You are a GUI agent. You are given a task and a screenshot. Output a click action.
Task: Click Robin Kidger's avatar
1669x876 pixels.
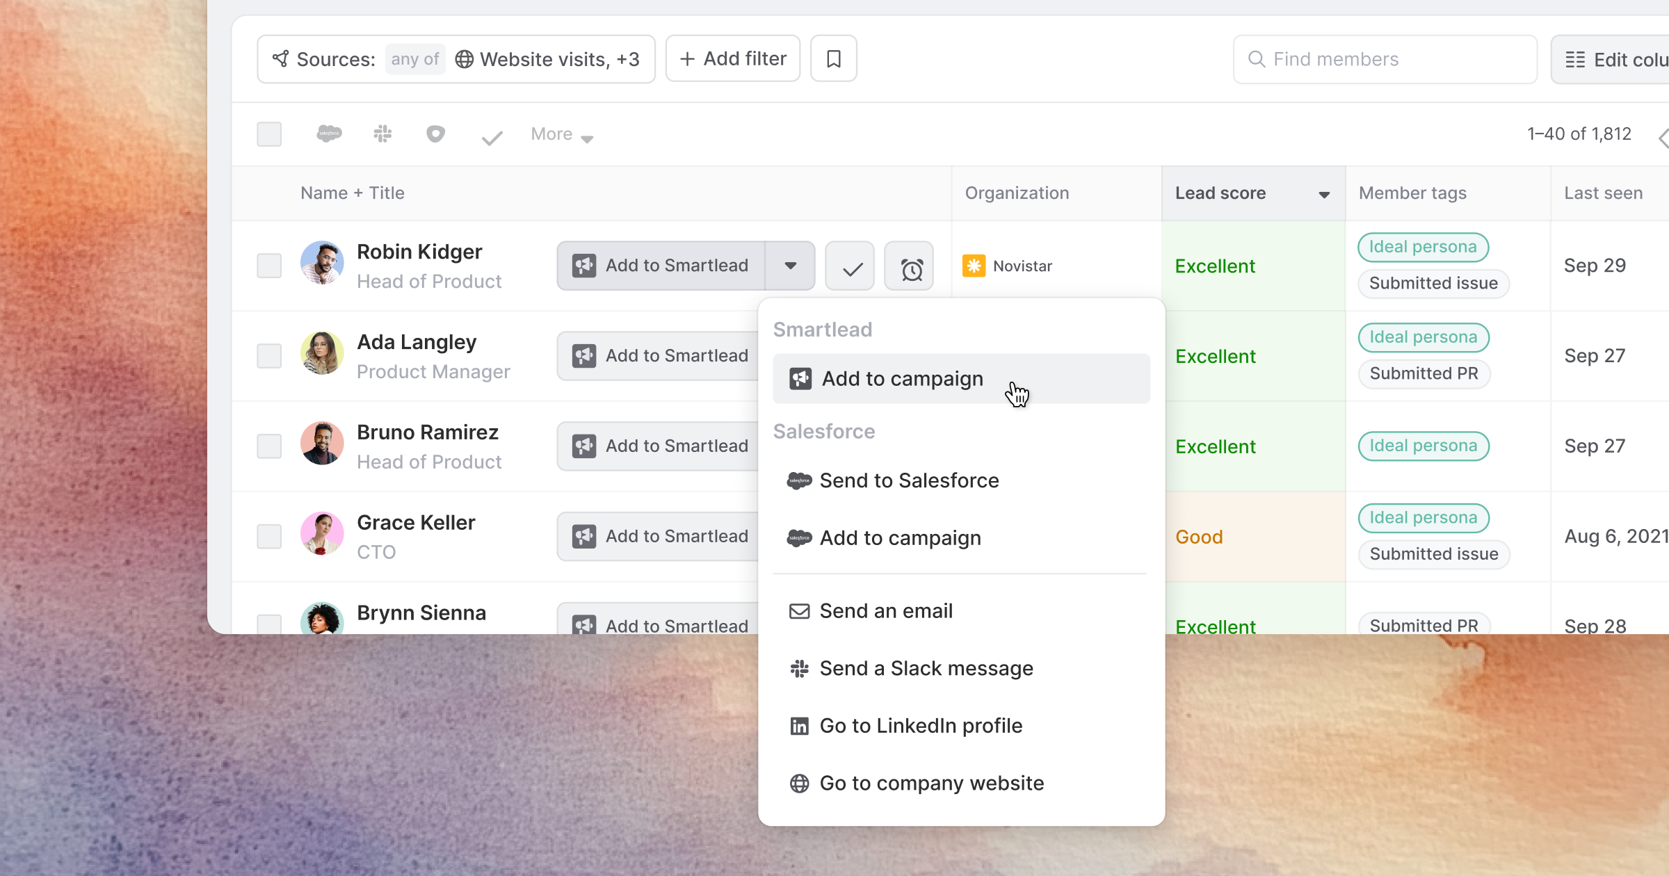(x=322, y=263)
